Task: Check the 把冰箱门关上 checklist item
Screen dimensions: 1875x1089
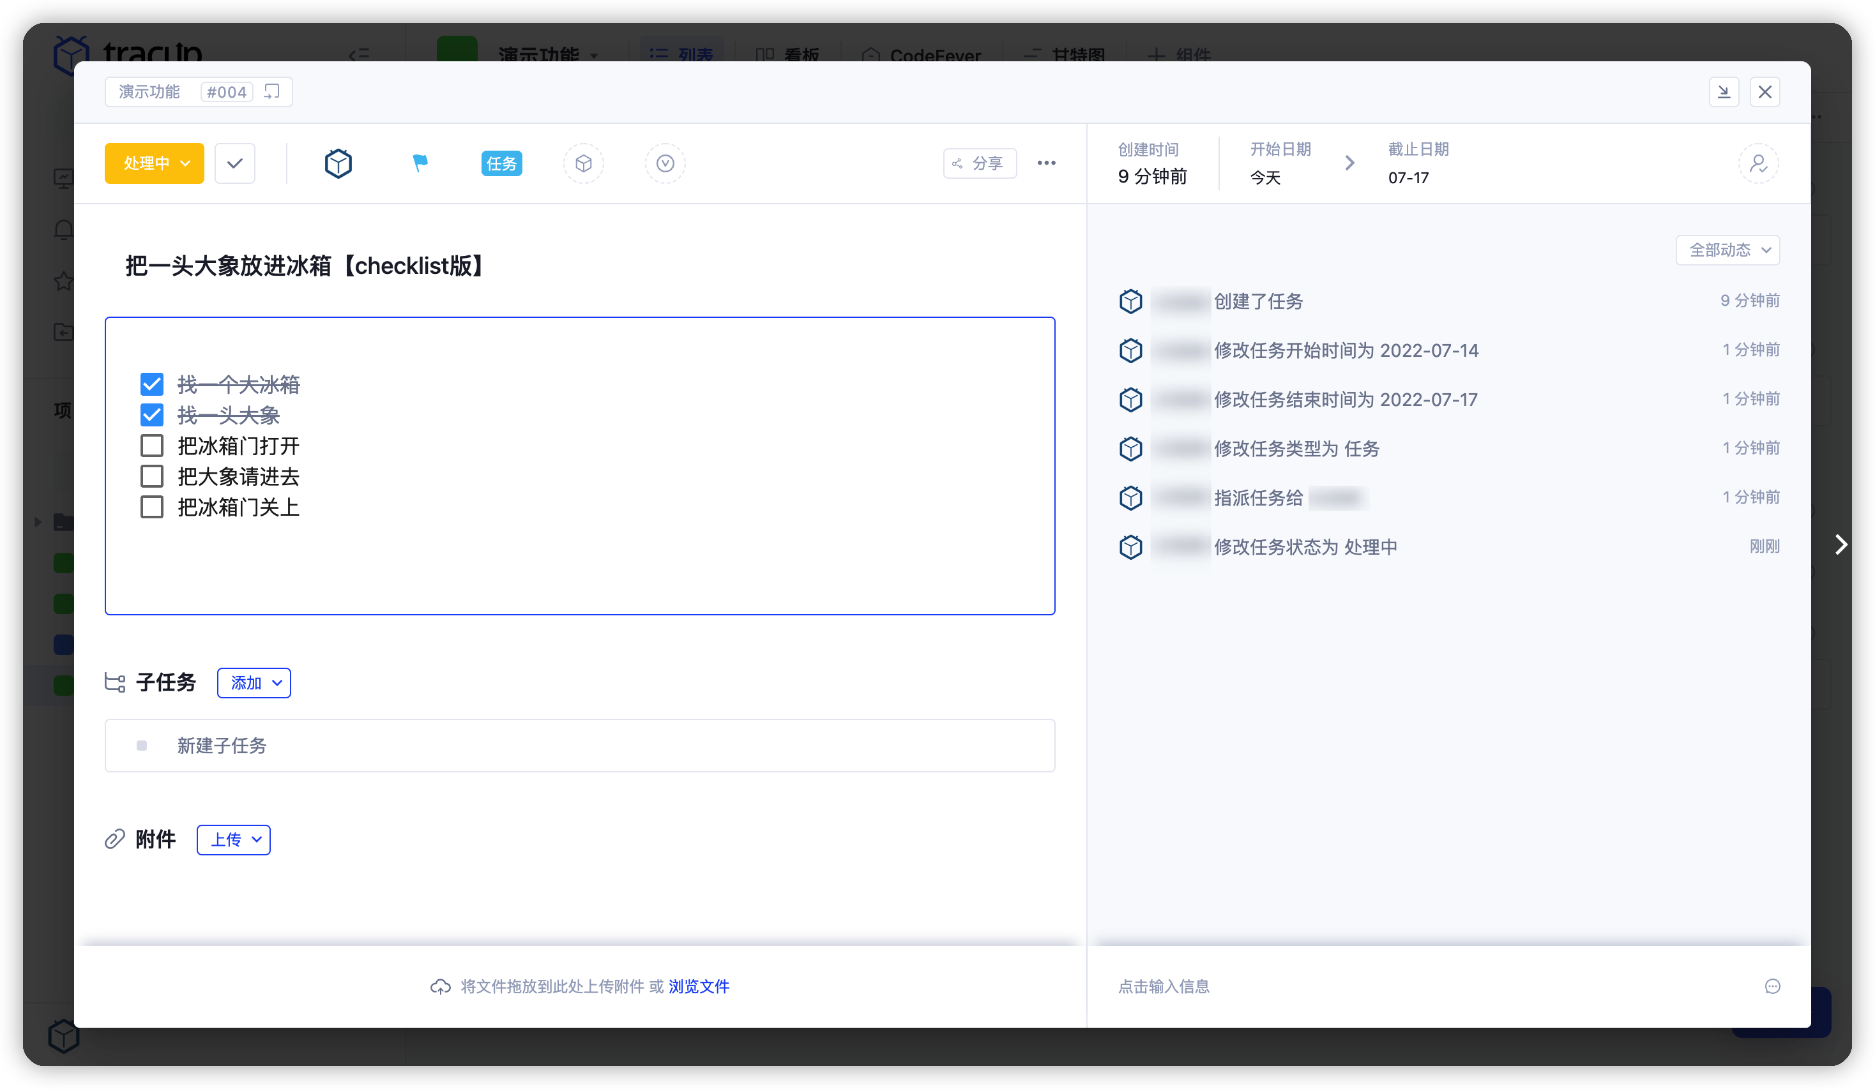Action: [152, 507]
